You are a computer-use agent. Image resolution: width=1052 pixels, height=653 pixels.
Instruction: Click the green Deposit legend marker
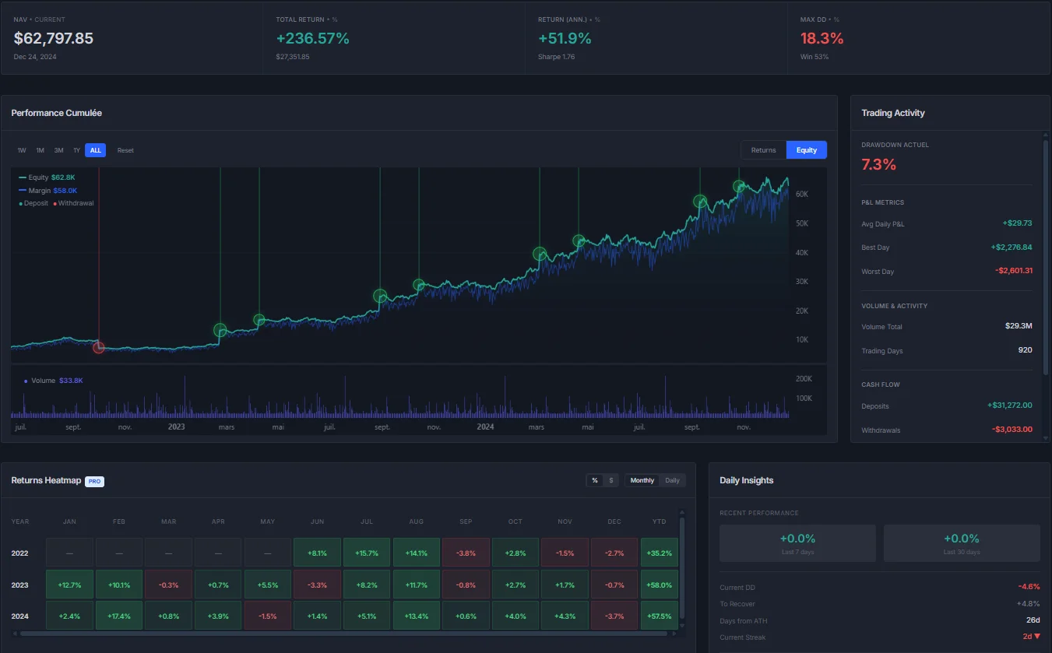(21, 203)
